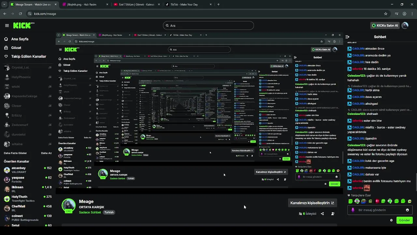Viewport: 417px width, 235px height.
Task: Click the Bir mesaj gönderin chat input
Action: point(380,210)
